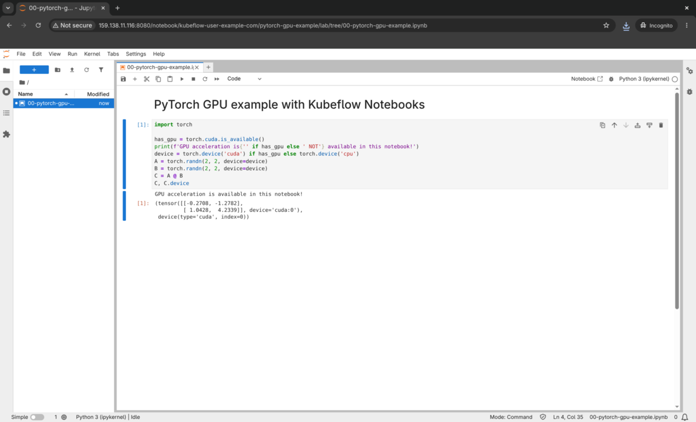Collapse the cell output via blue bar
The width and height of the screenshot is (696, 422).
pos(124,206)
